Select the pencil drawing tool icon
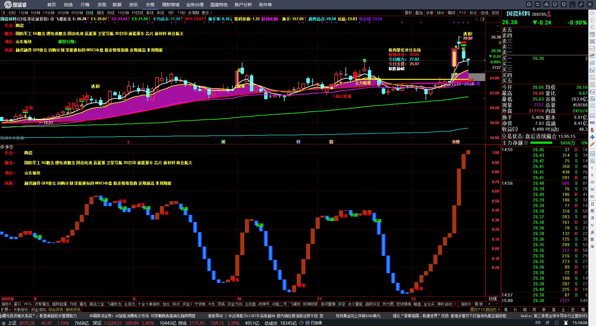Viewport: 596px width, 326px height. 592,144
